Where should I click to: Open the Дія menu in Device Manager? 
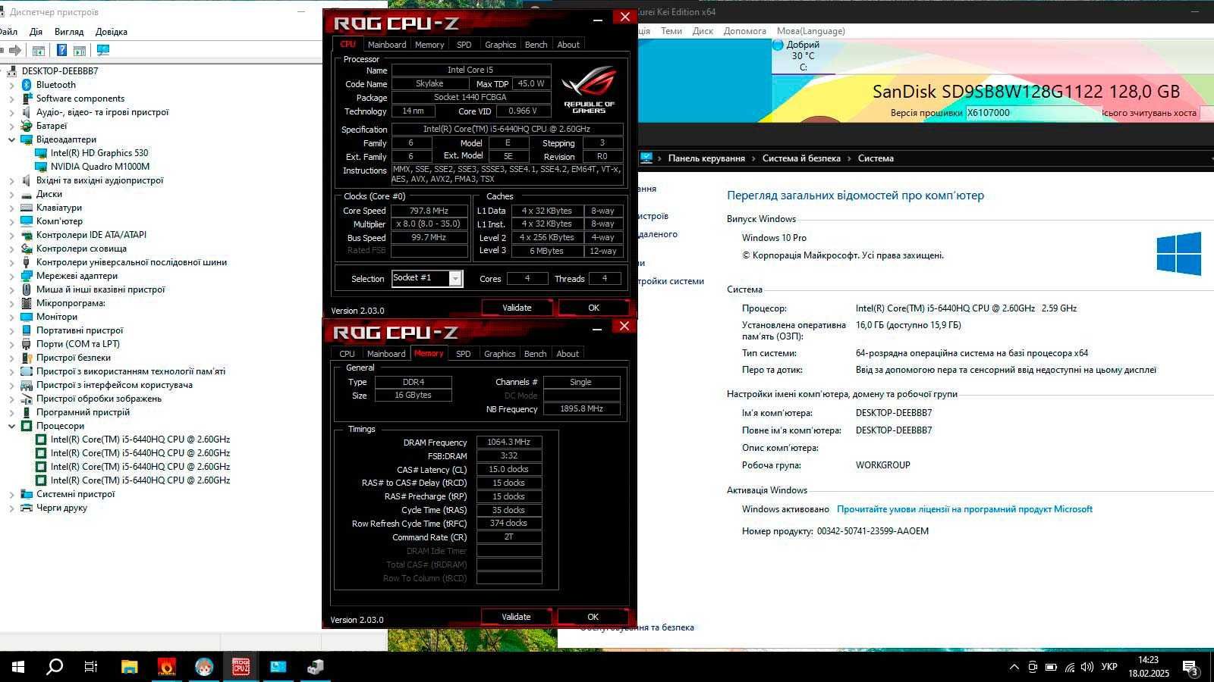[36, 32]
